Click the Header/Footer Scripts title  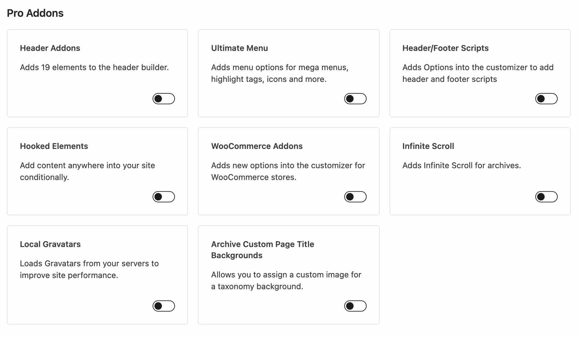coord(446,48)
